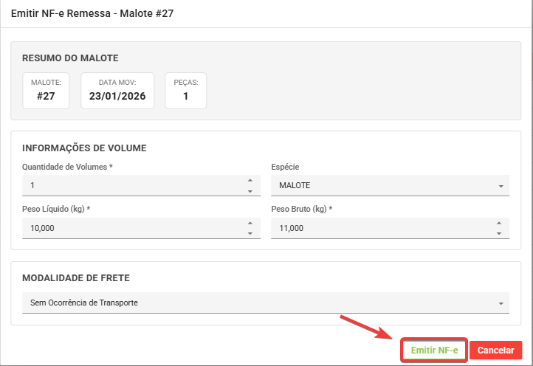Expand the Modalidade de Frete dropdown arrow
533x366 pixels.
tap(500, 303)
